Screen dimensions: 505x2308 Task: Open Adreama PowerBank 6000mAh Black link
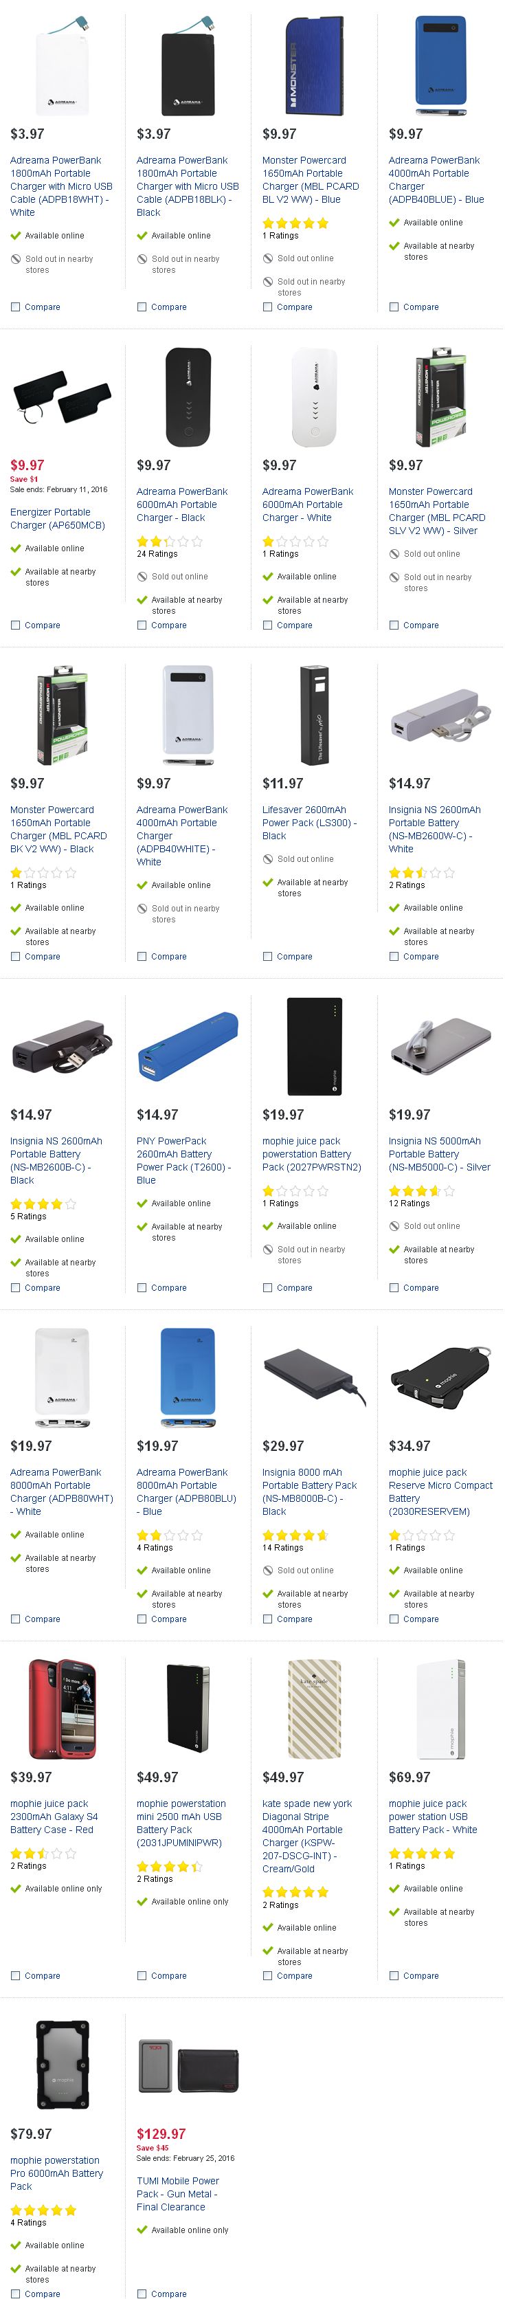tap(182, 504)
